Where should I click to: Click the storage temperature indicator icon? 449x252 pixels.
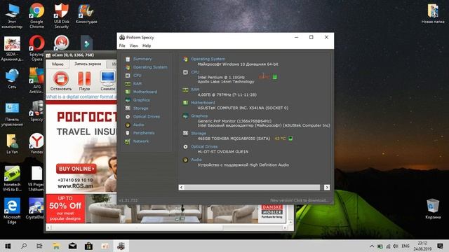point(290,139)
